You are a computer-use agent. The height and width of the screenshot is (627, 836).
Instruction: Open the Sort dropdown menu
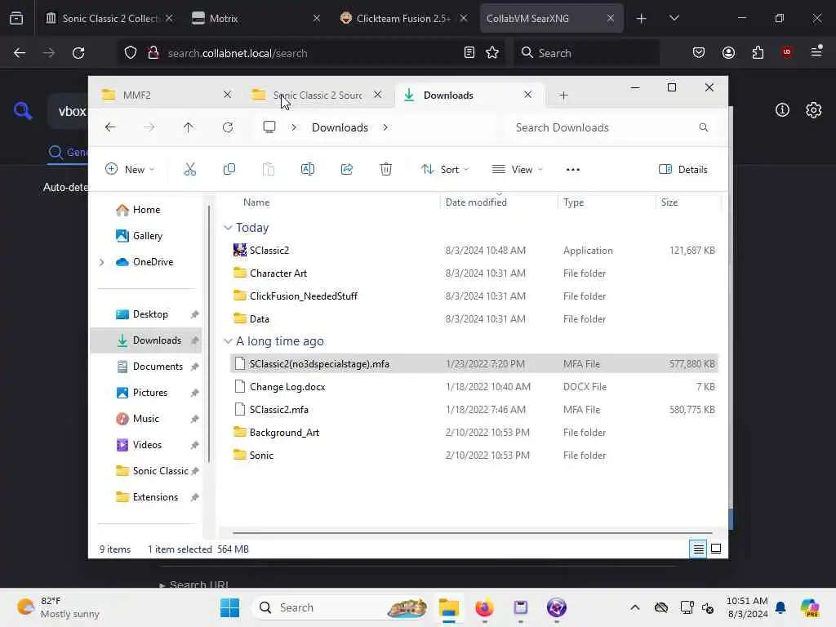coord(445,170)
